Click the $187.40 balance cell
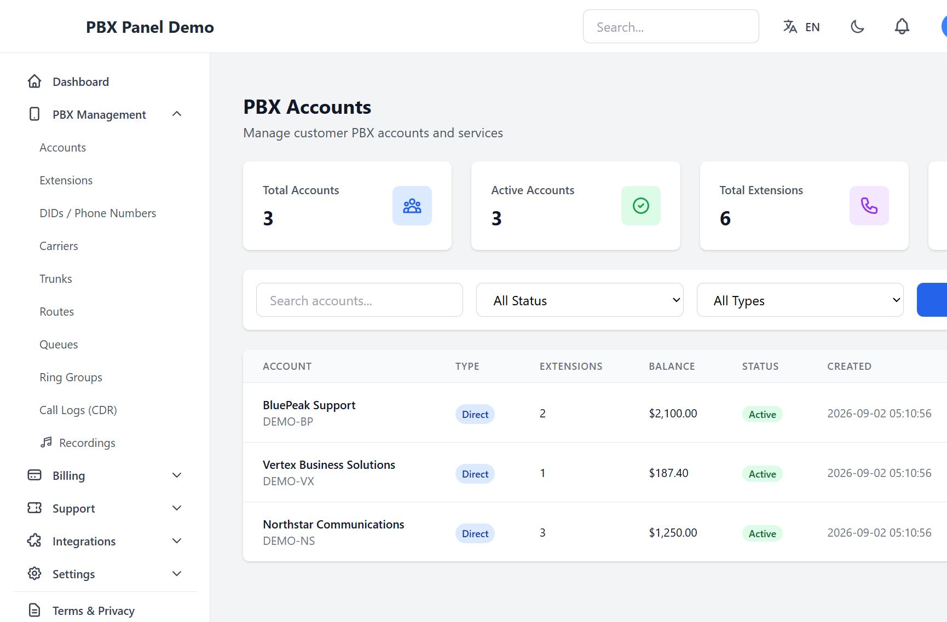947x622 pixels. point(669,473)
